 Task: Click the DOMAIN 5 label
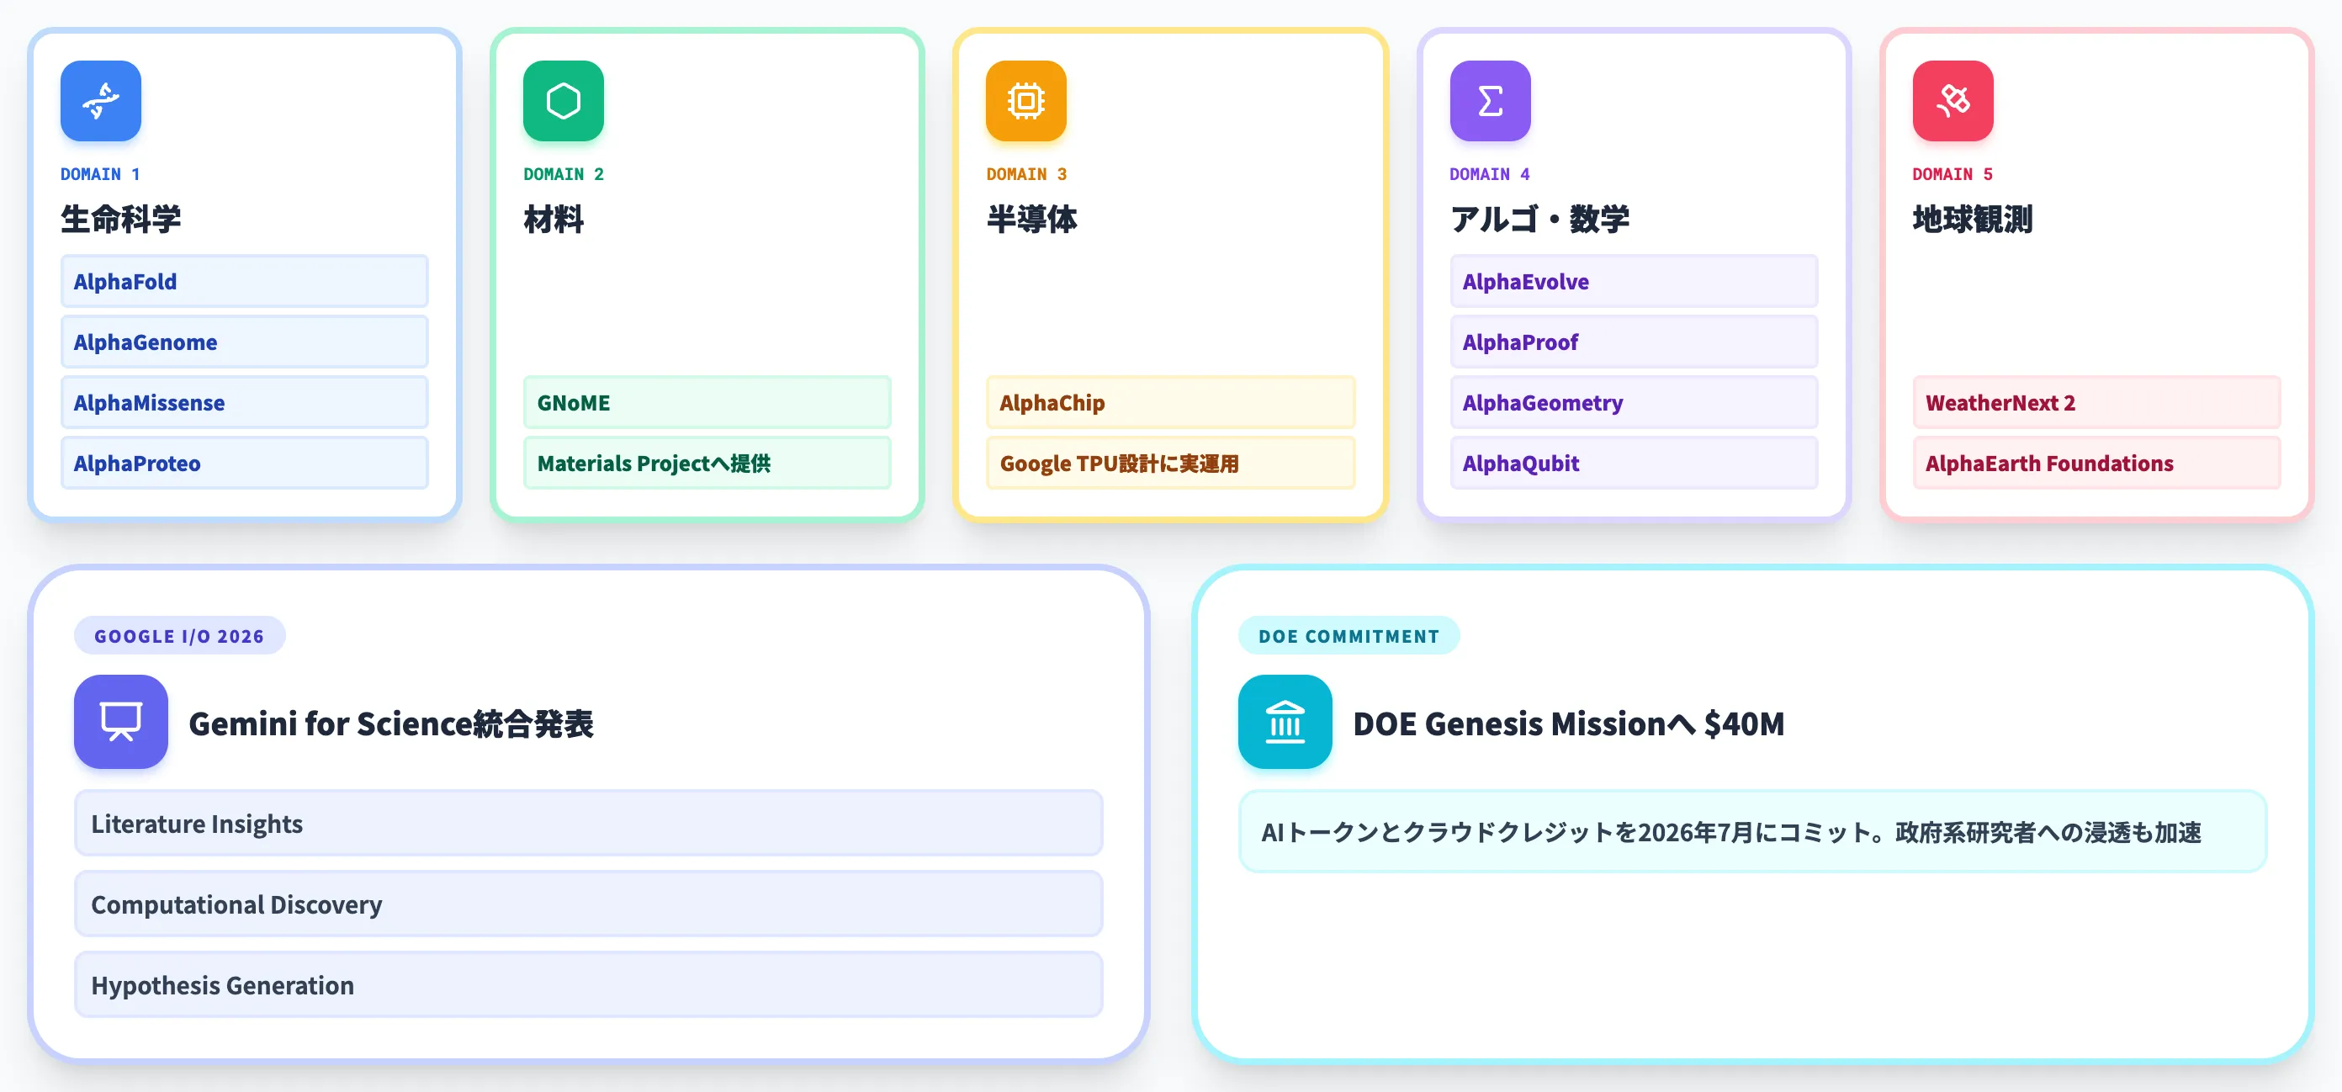1952,173
